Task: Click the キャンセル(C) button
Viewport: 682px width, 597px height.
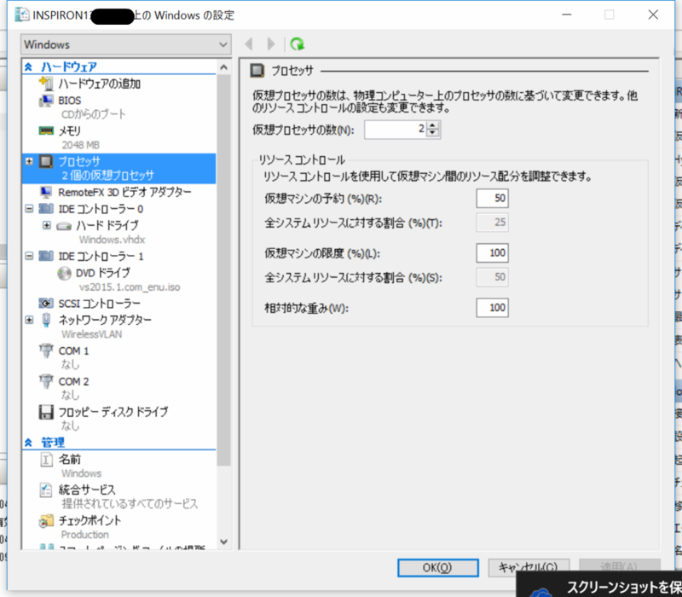Action: pyautogui.click(x=529, y=567)
